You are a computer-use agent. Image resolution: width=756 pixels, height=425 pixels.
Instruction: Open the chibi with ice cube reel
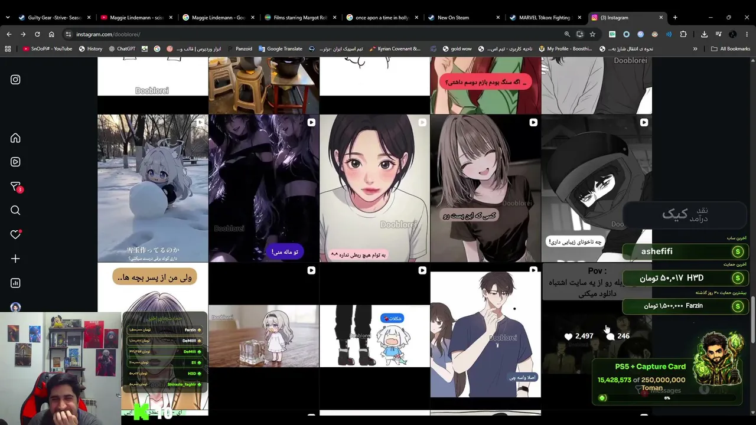tap(263, 336)
